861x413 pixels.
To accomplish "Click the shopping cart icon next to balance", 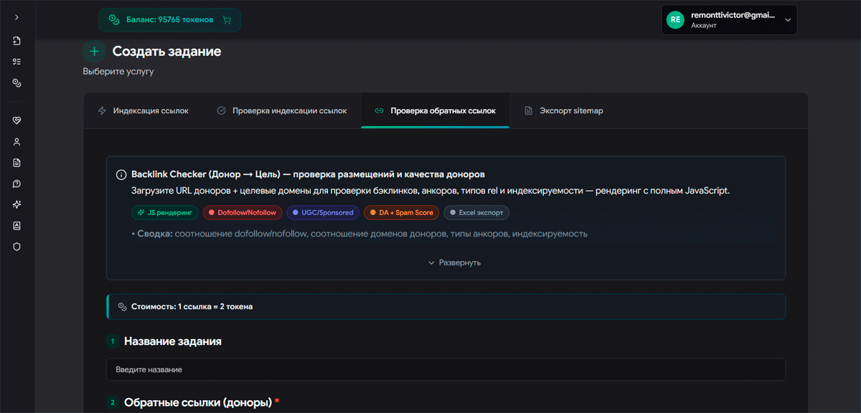I will click(x=228, y=19).
